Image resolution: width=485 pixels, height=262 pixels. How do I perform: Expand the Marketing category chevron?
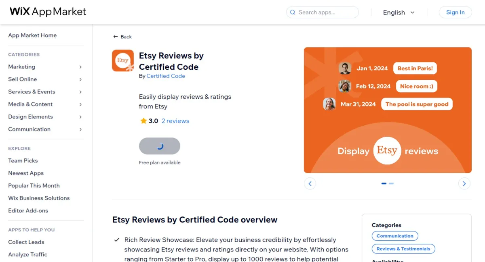coord(80,67)
